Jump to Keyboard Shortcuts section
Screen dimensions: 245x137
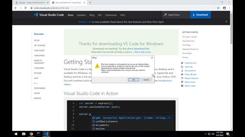190,49
